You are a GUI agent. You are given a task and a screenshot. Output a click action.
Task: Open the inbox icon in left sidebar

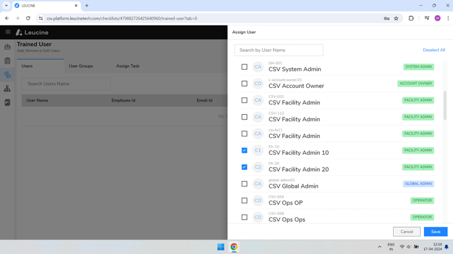[x=7, y=47]
